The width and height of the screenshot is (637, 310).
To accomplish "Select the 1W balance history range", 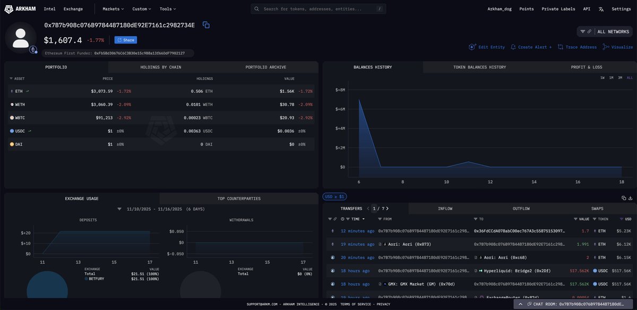I will 602,78.
